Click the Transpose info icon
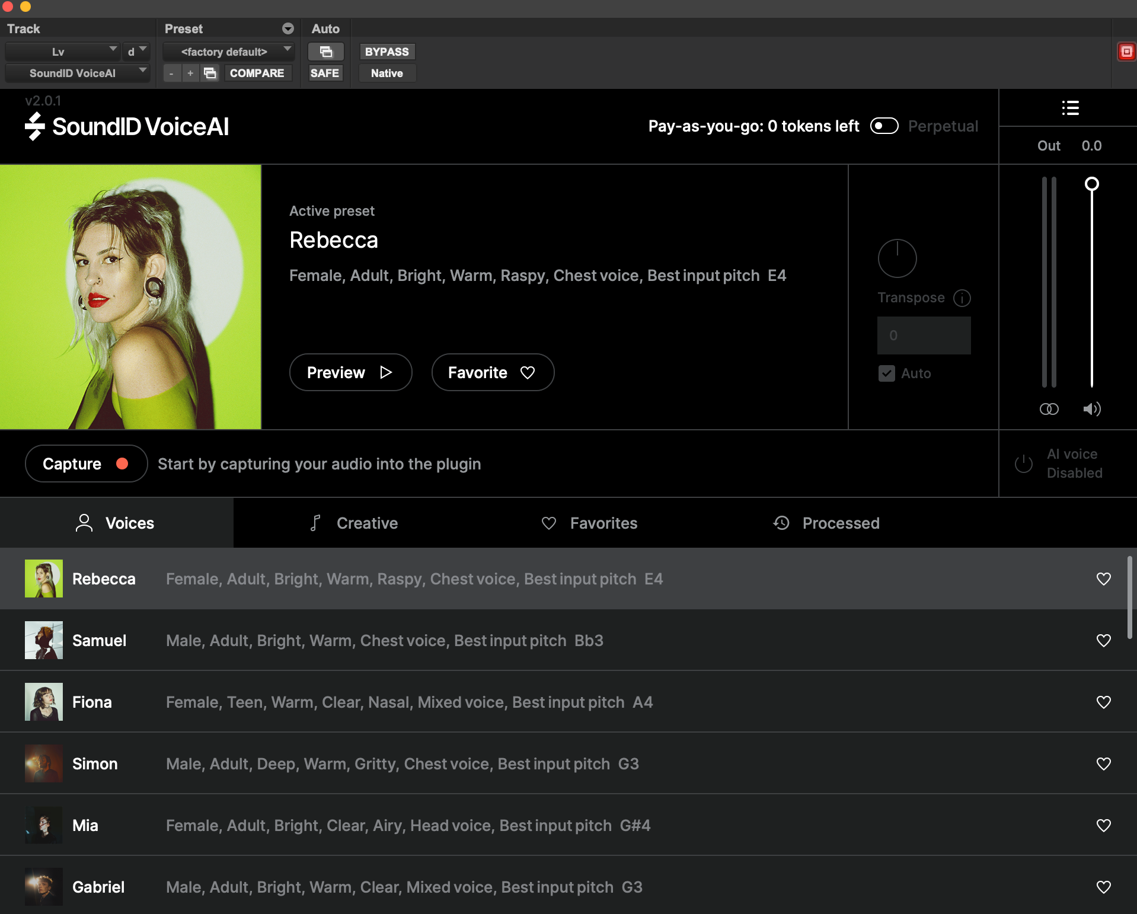This screenshot has height=914, width=1137. (x=962, y=298)
